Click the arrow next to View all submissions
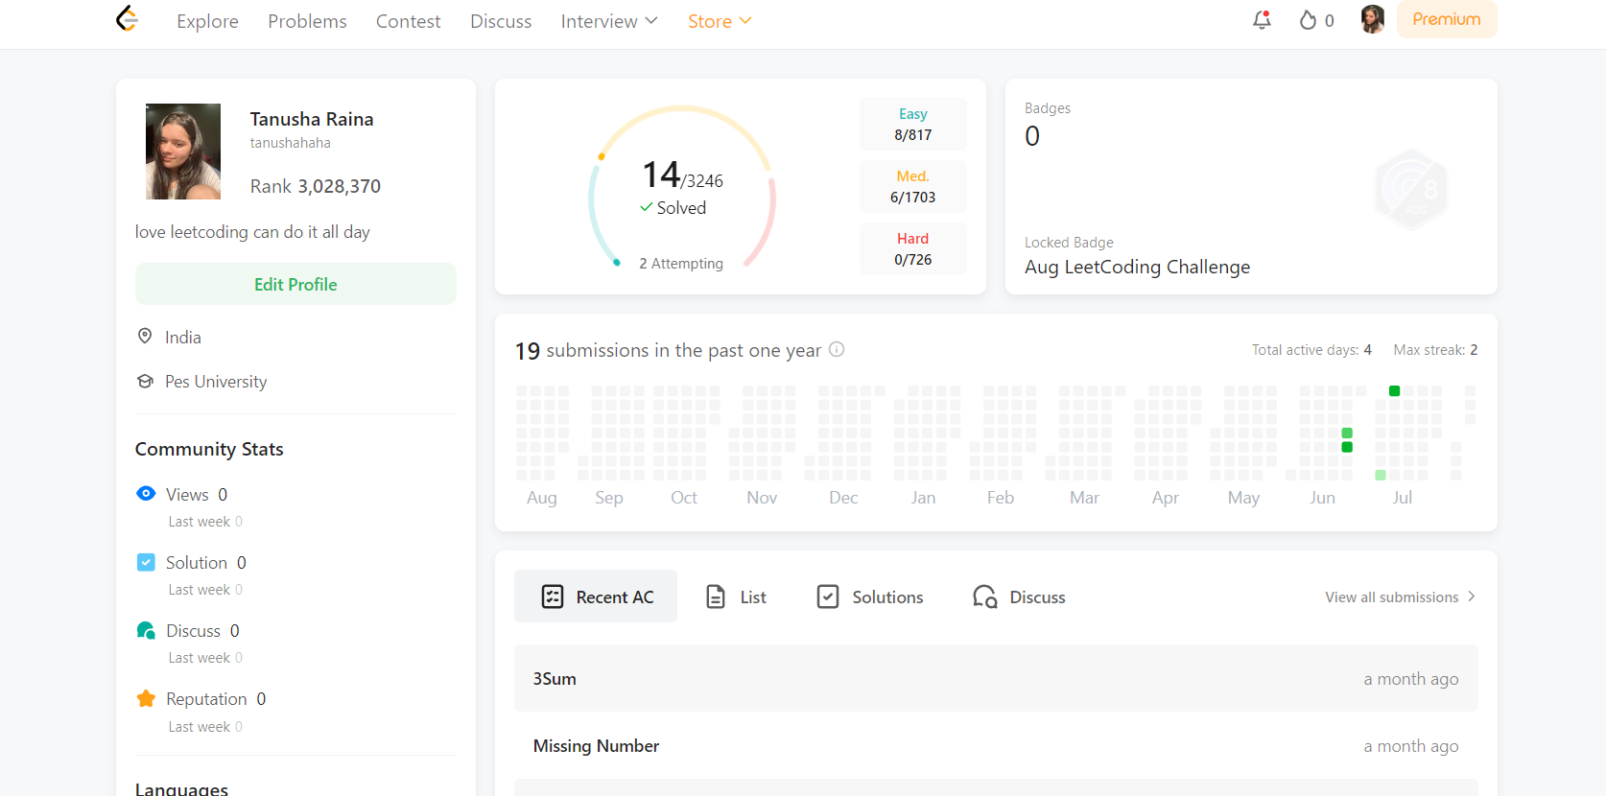 [x=1472, y=597]
